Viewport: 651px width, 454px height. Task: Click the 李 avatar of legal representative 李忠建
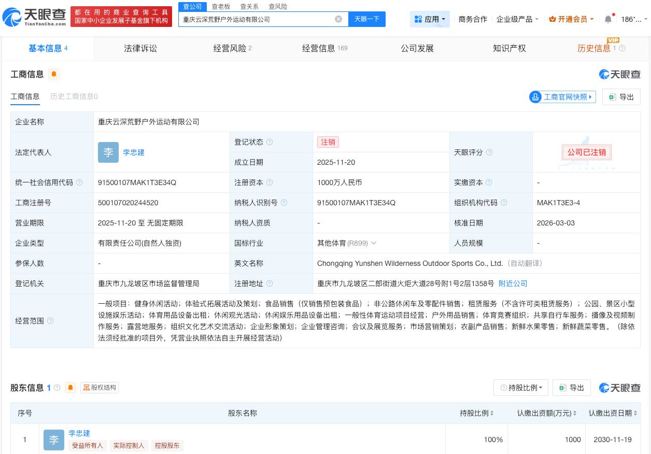click(x=108, y=152)
